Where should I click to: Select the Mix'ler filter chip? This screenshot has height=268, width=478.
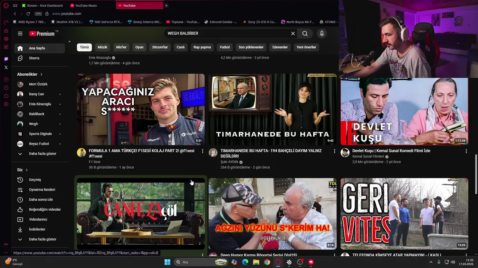121,47
